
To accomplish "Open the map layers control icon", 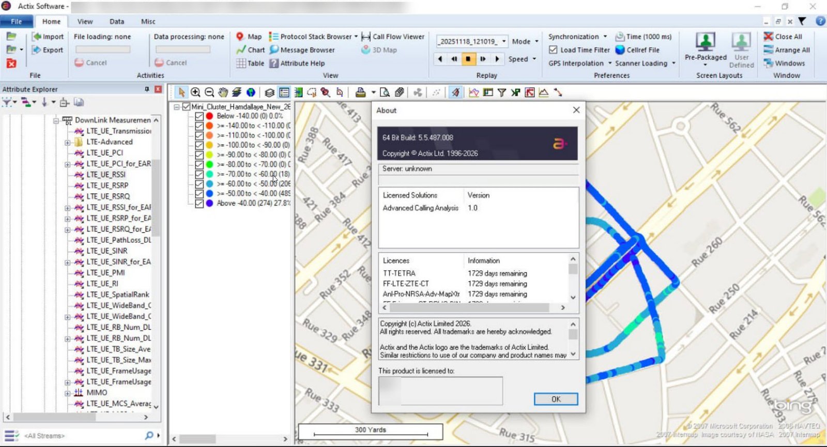I will (269, 93).
